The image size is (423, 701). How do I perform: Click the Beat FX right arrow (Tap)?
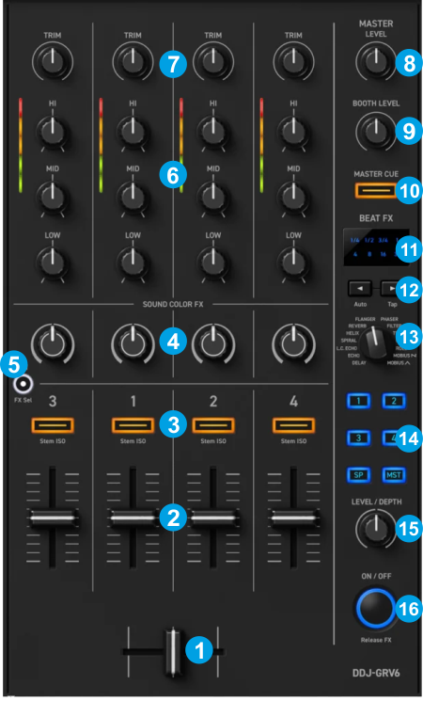(390, 289)
